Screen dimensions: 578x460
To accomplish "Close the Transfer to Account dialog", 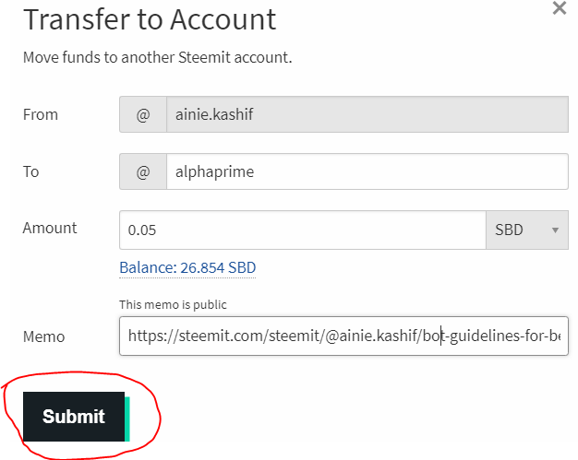I will pyautogui.click(x=559, y=8).
